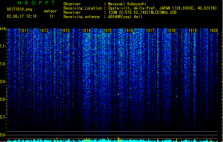Click the Receiving Location value text
This screenshot has height=142, width=223.
click(162, 8)
